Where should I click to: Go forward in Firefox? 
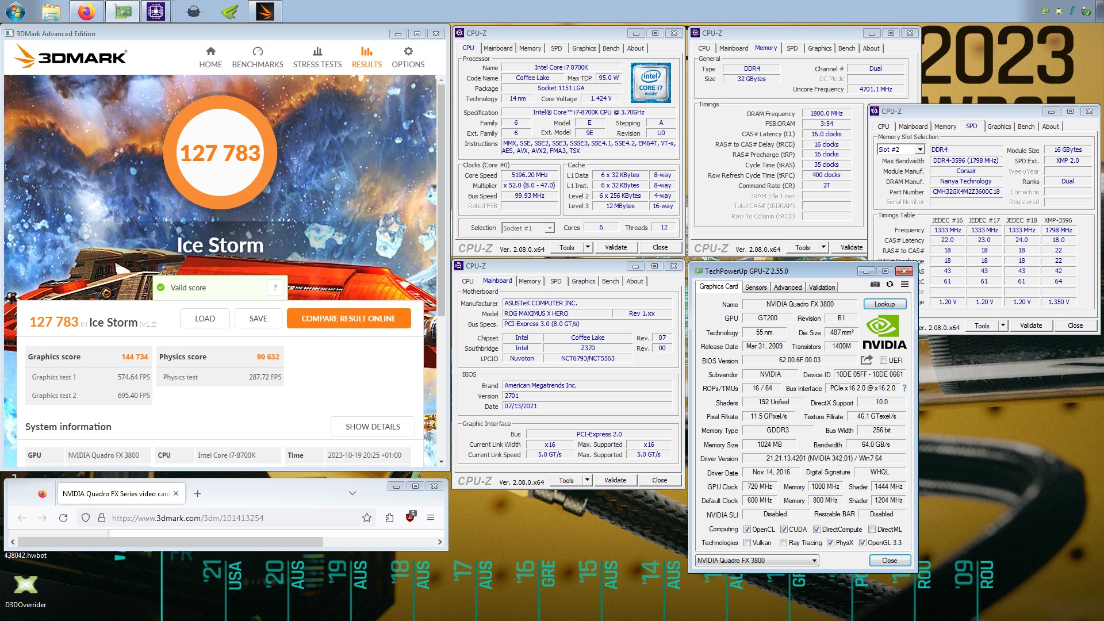(43, 517)
